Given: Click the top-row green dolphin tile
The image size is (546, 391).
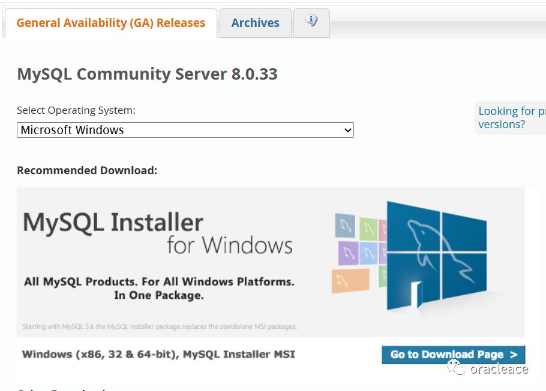Looking at the screenshot, I should pos(368,228).
